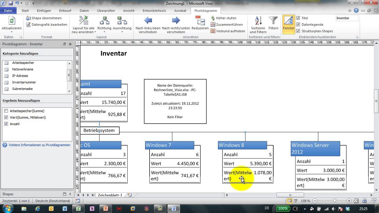Switch to the Einfügen tab

44,11
